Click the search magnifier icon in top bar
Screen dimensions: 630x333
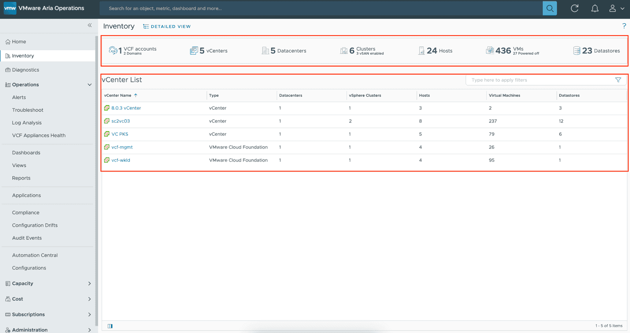[x=550, y=8]
